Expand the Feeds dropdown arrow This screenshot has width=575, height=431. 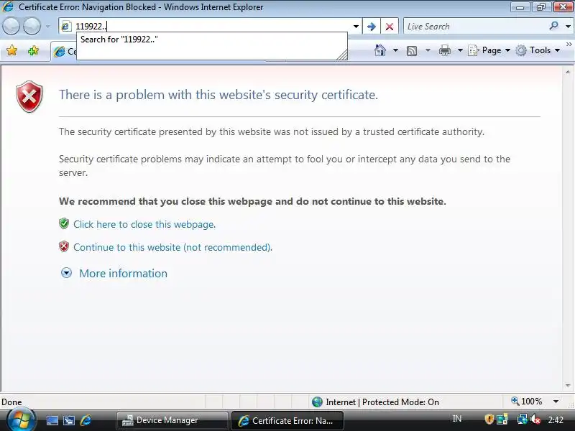pyautogui.click(x=428, y=50)
